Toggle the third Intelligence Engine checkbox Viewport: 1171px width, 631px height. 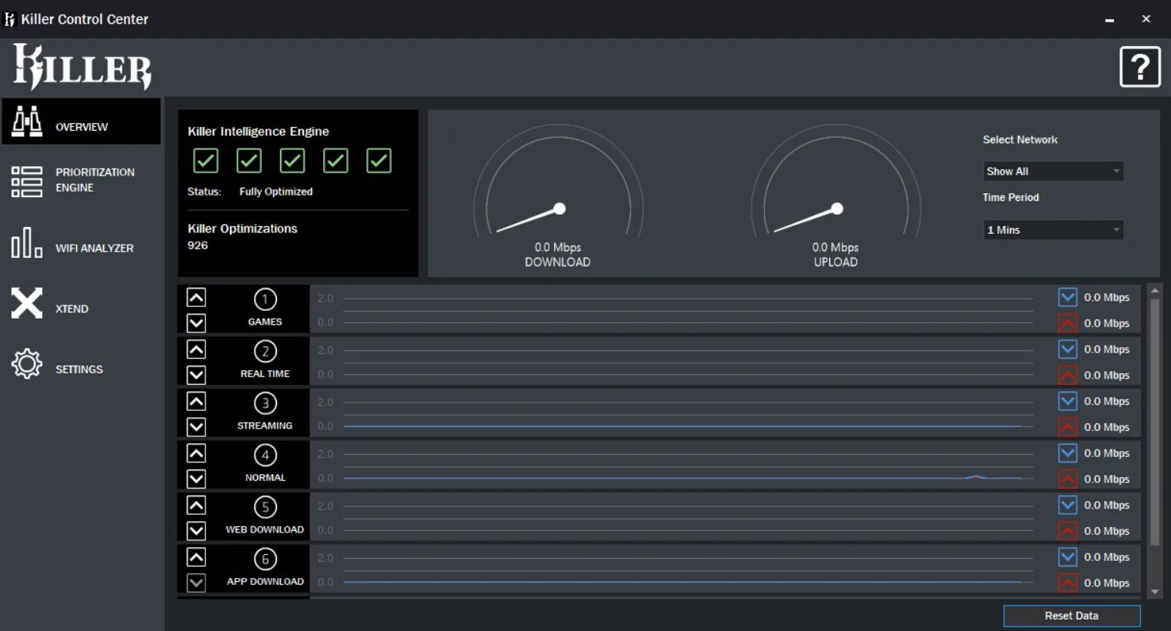[x=292, y=161]
